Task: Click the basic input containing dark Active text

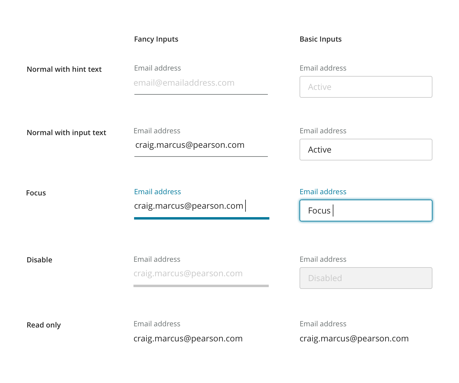Action: 366,150
